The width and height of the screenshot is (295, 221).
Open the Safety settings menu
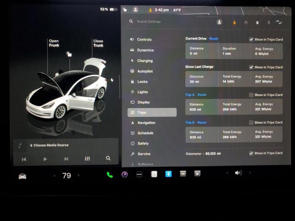(140, 143)
